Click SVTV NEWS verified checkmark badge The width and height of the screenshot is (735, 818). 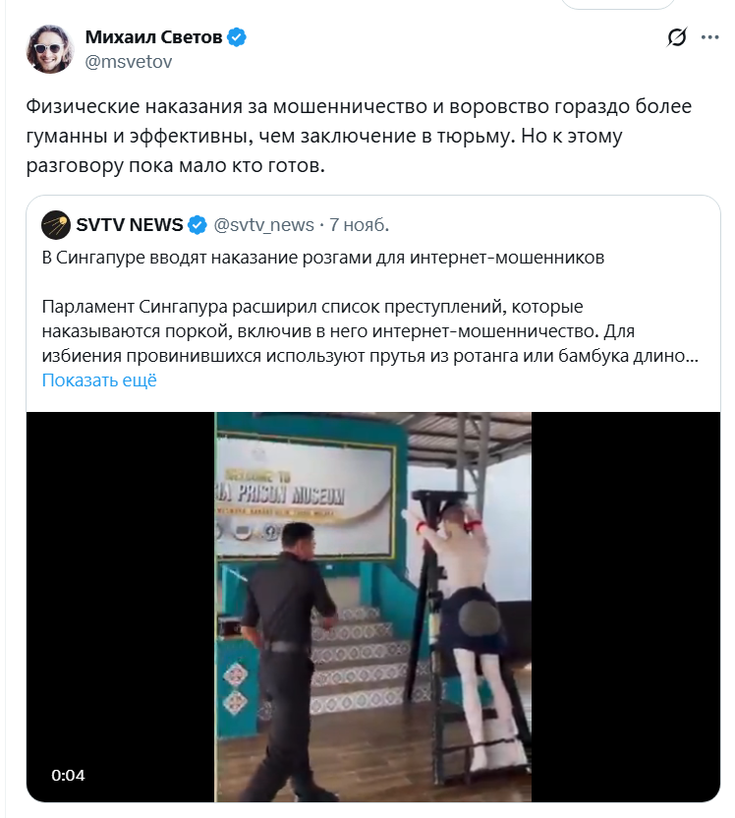pos(198,225)
